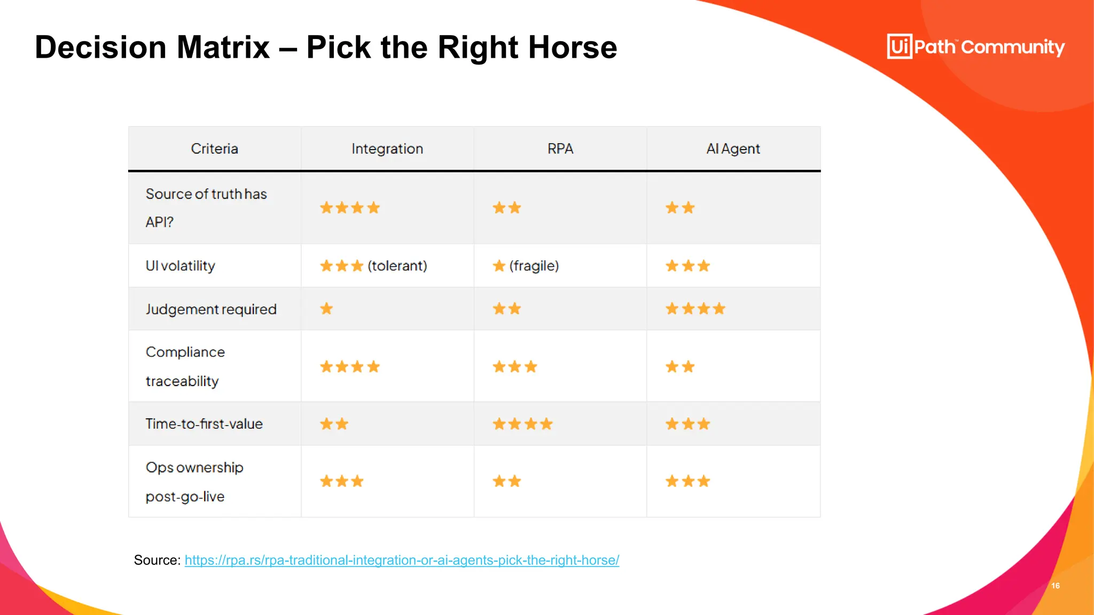Click the Judgement required criteria cell
This screenshot has height=615, width=1094.
point(211,309)
